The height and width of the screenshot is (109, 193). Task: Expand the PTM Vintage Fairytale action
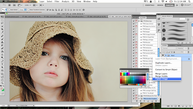[x=141, y=35]
